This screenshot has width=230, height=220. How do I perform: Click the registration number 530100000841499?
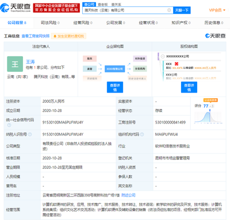170,122
